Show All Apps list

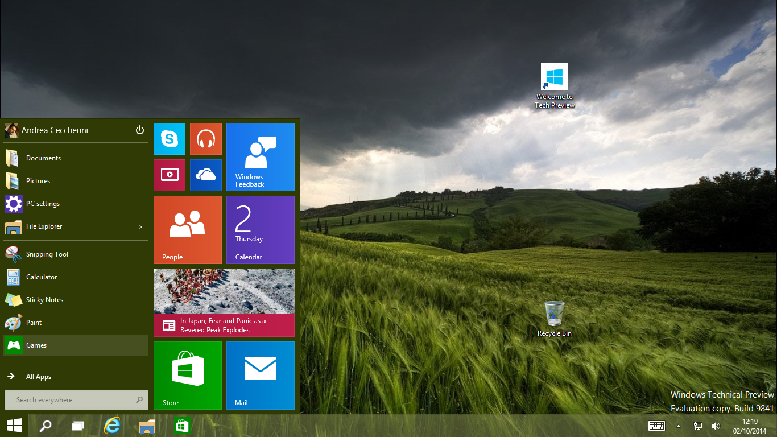click(x=76, y=377)
